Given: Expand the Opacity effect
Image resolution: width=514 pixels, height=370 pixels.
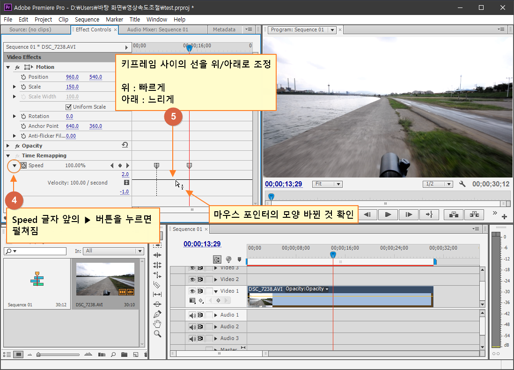Looking at the screenshot, I should 8,146.
